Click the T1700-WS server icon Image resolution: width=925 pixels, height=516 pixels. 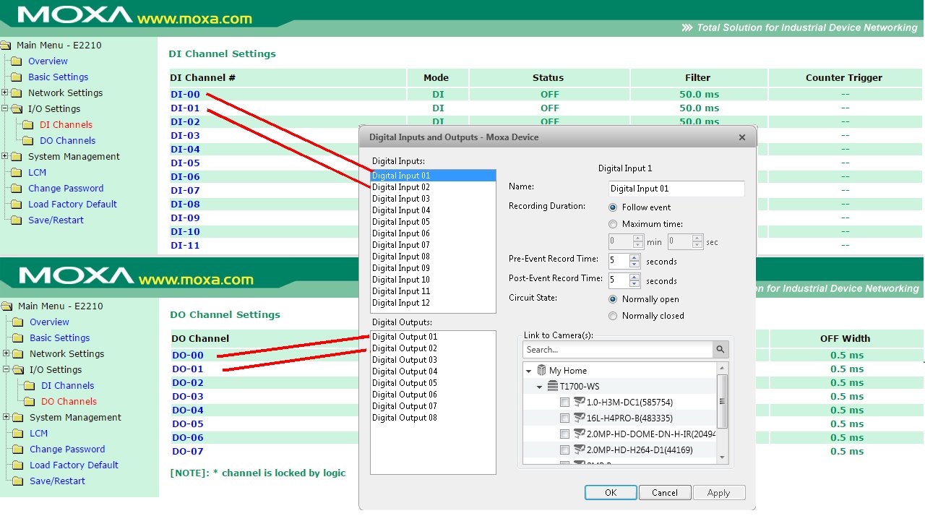point(553,387)
